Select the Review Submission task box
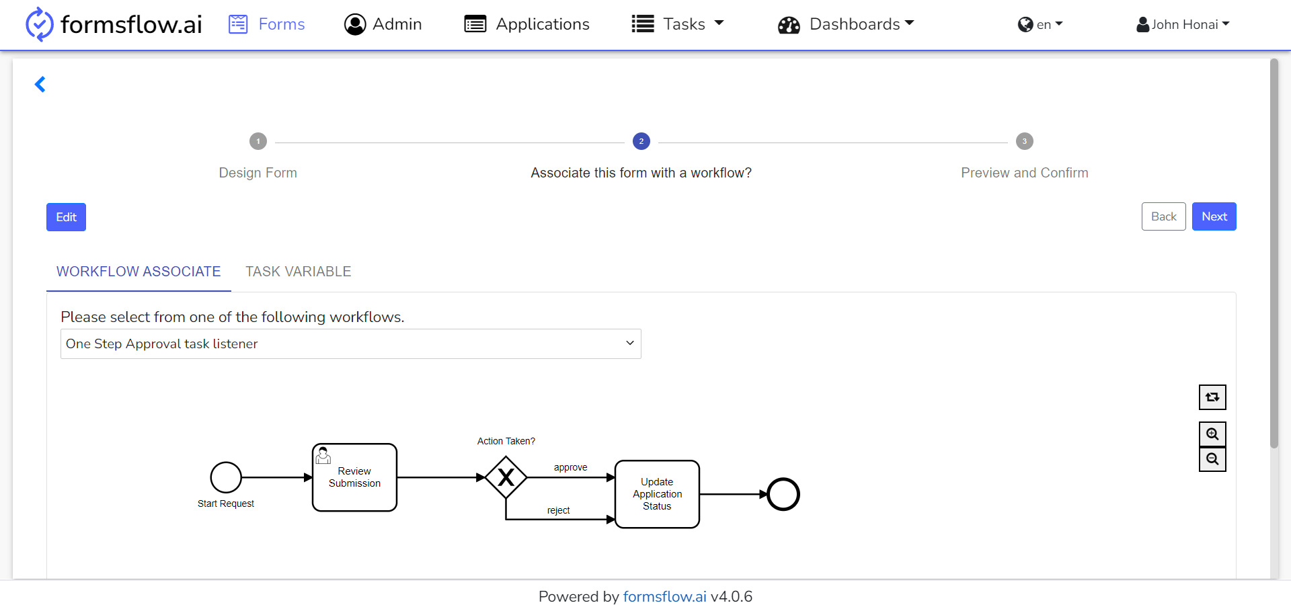 (x=355, y=477)
